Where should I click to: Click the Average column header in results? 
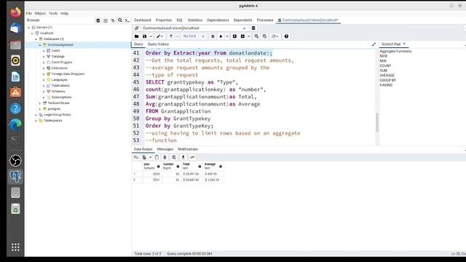coord(213,166)
